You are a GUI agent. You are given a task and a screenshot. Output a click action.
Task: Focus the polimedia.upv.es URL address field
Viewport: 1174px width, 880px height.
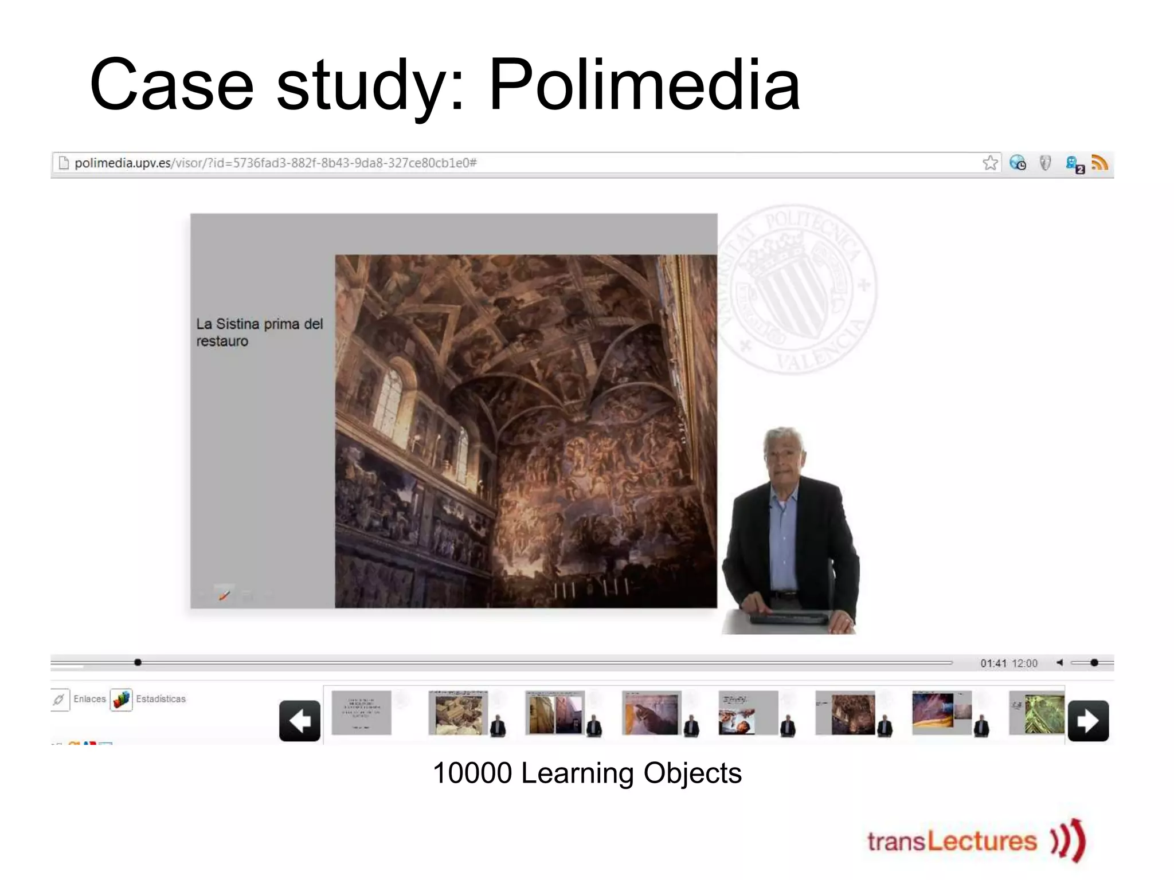(526, 163)
